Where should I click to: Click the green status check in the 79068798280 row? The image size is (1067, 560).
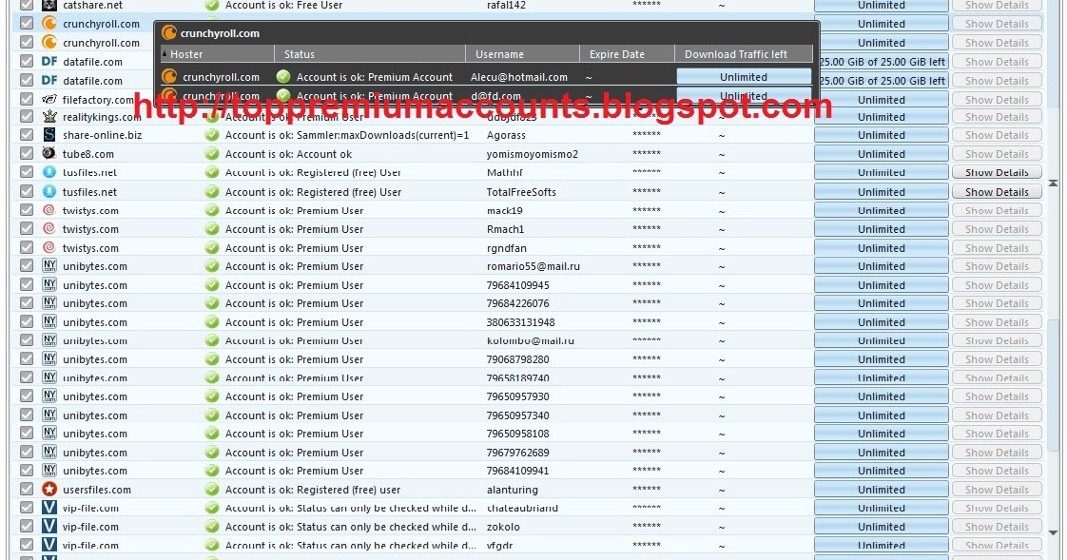tap(212, 358)
